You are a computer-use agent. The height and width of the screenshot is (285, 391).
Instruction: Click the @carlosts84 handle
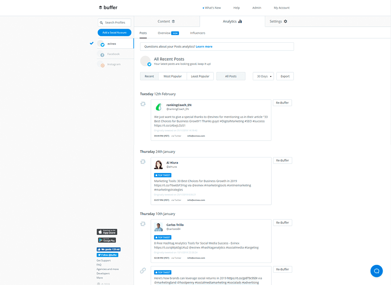(x=173, y=229)
